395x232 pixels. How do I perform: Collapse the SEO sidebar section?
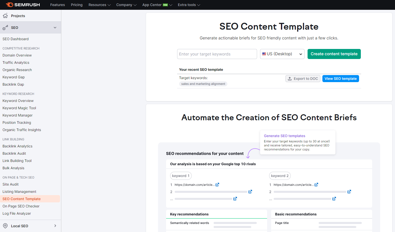click(55, 28)
